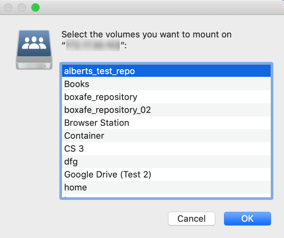This screenshot has width=284, height=238.
Task: Click the grayed-out minimize window button
Action: (x=22, y=7)
